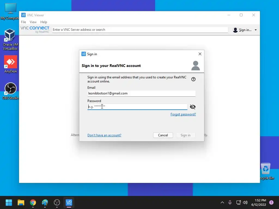Open the notification badge in taskbar
279x209 pixels.
[x=271, y=202]
